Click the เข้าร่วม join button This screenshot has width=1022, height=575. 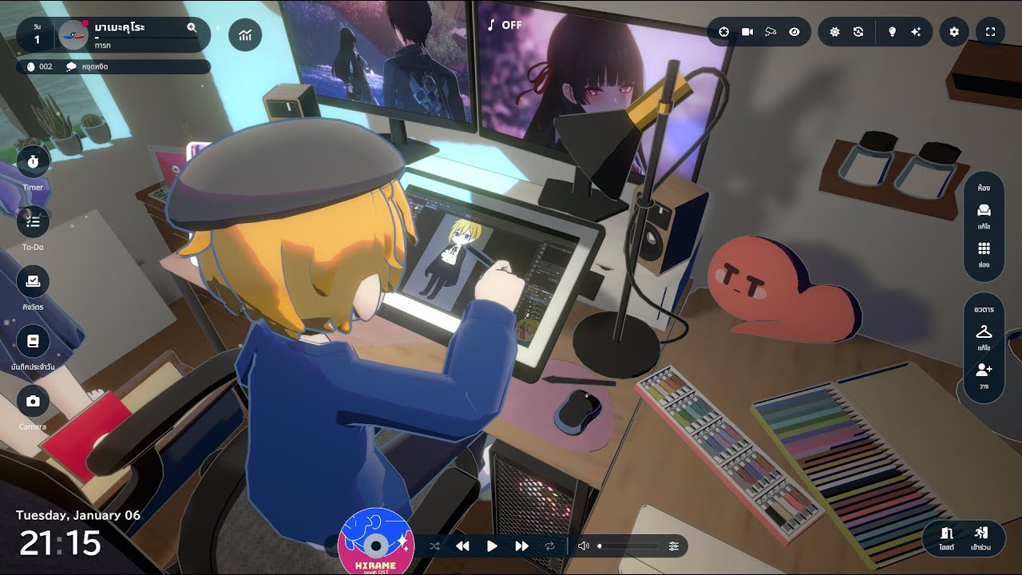(x=981, y=538)
